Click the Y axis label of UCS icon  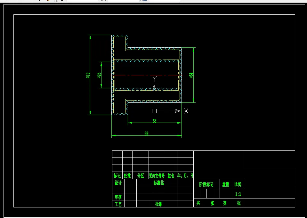[155, 79]
